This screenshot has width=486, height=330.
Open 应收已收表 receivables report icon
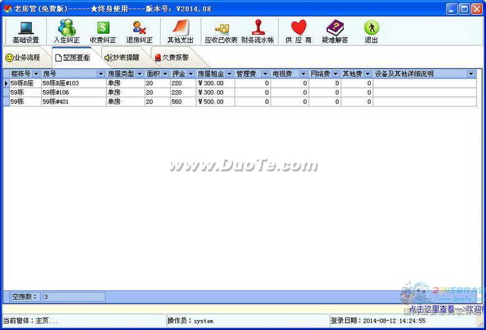221,32
